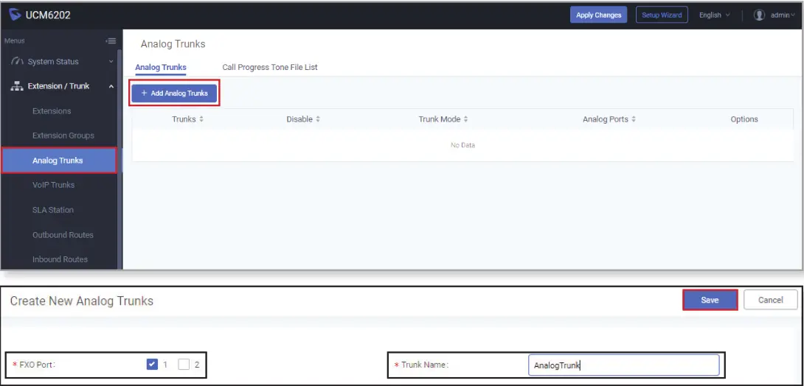804x386 pixels.
Task: Sort the table by Trunk Mode arrows
Action: [465, 119]
